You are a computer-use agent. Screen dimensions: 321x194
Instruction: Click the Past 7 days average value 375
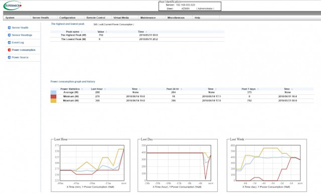pyautogui.click(x=249, y=93)
